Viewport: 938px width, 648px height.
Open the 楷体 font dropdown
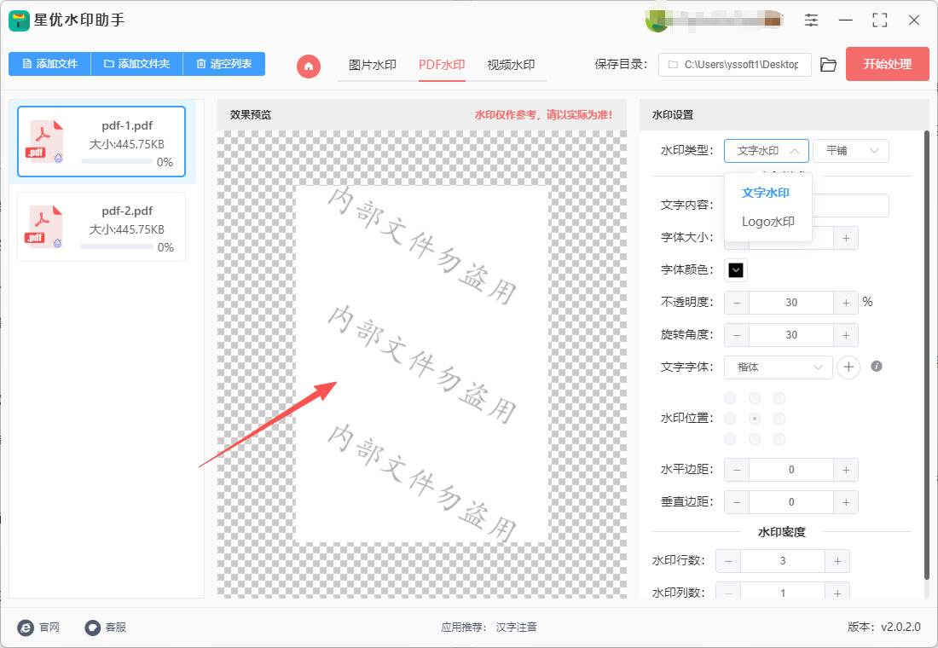point(779,367)
